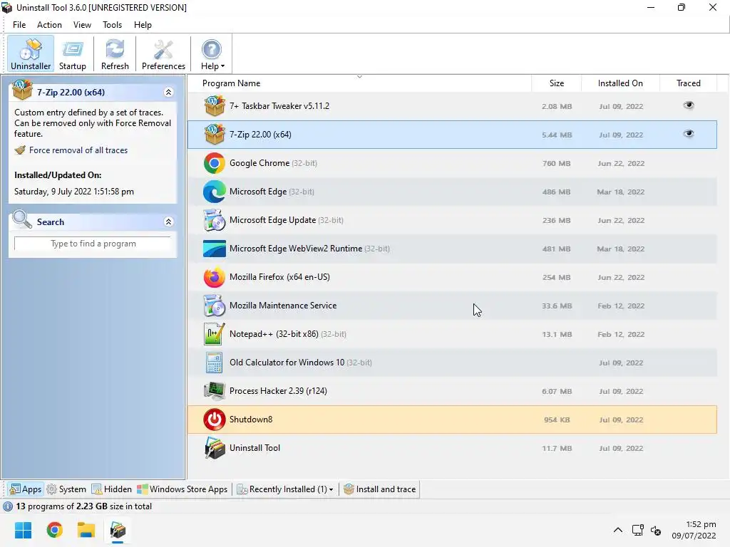Sort by Size column header
The image size is (730, 547).
(556, 83)
